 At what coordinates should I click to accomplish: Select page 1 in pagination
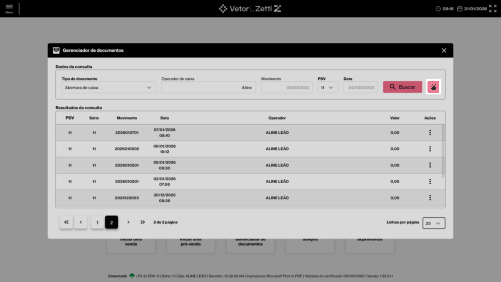pyautogui.click(x=97, y=222)
